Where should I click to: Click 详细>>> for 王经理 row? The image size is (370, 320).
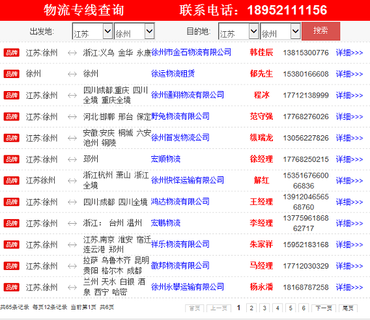click(x=349, y=202)
